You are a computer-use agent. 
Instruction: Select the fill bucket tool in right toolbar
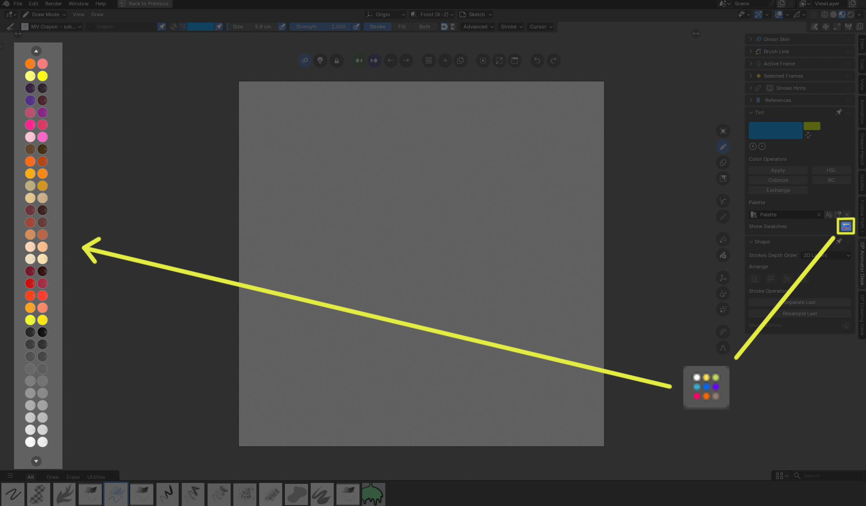723,178
